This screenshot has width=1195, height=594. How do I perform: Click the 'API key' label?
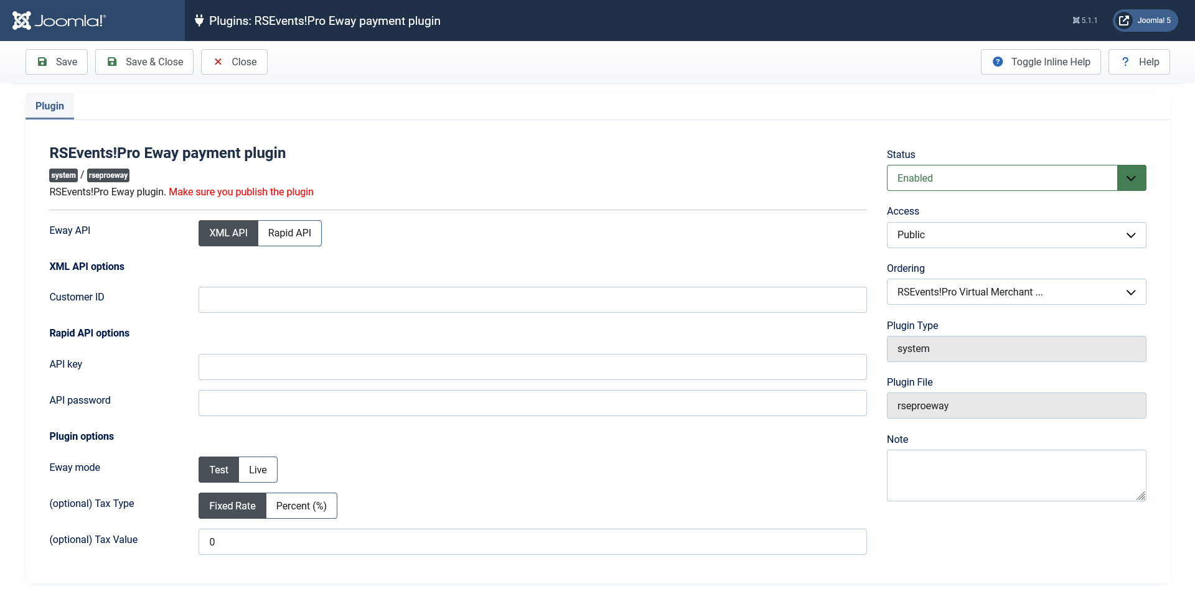click(x=65, y=364)
